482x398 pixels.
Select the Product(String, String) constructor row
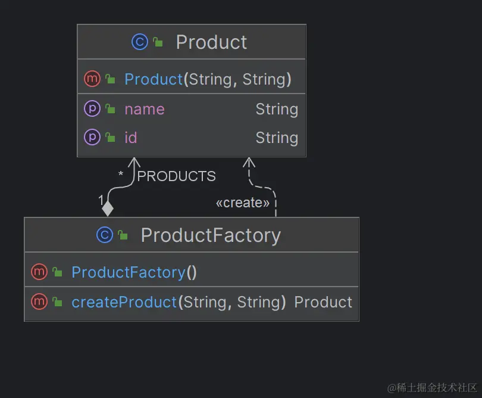point(208,79)
